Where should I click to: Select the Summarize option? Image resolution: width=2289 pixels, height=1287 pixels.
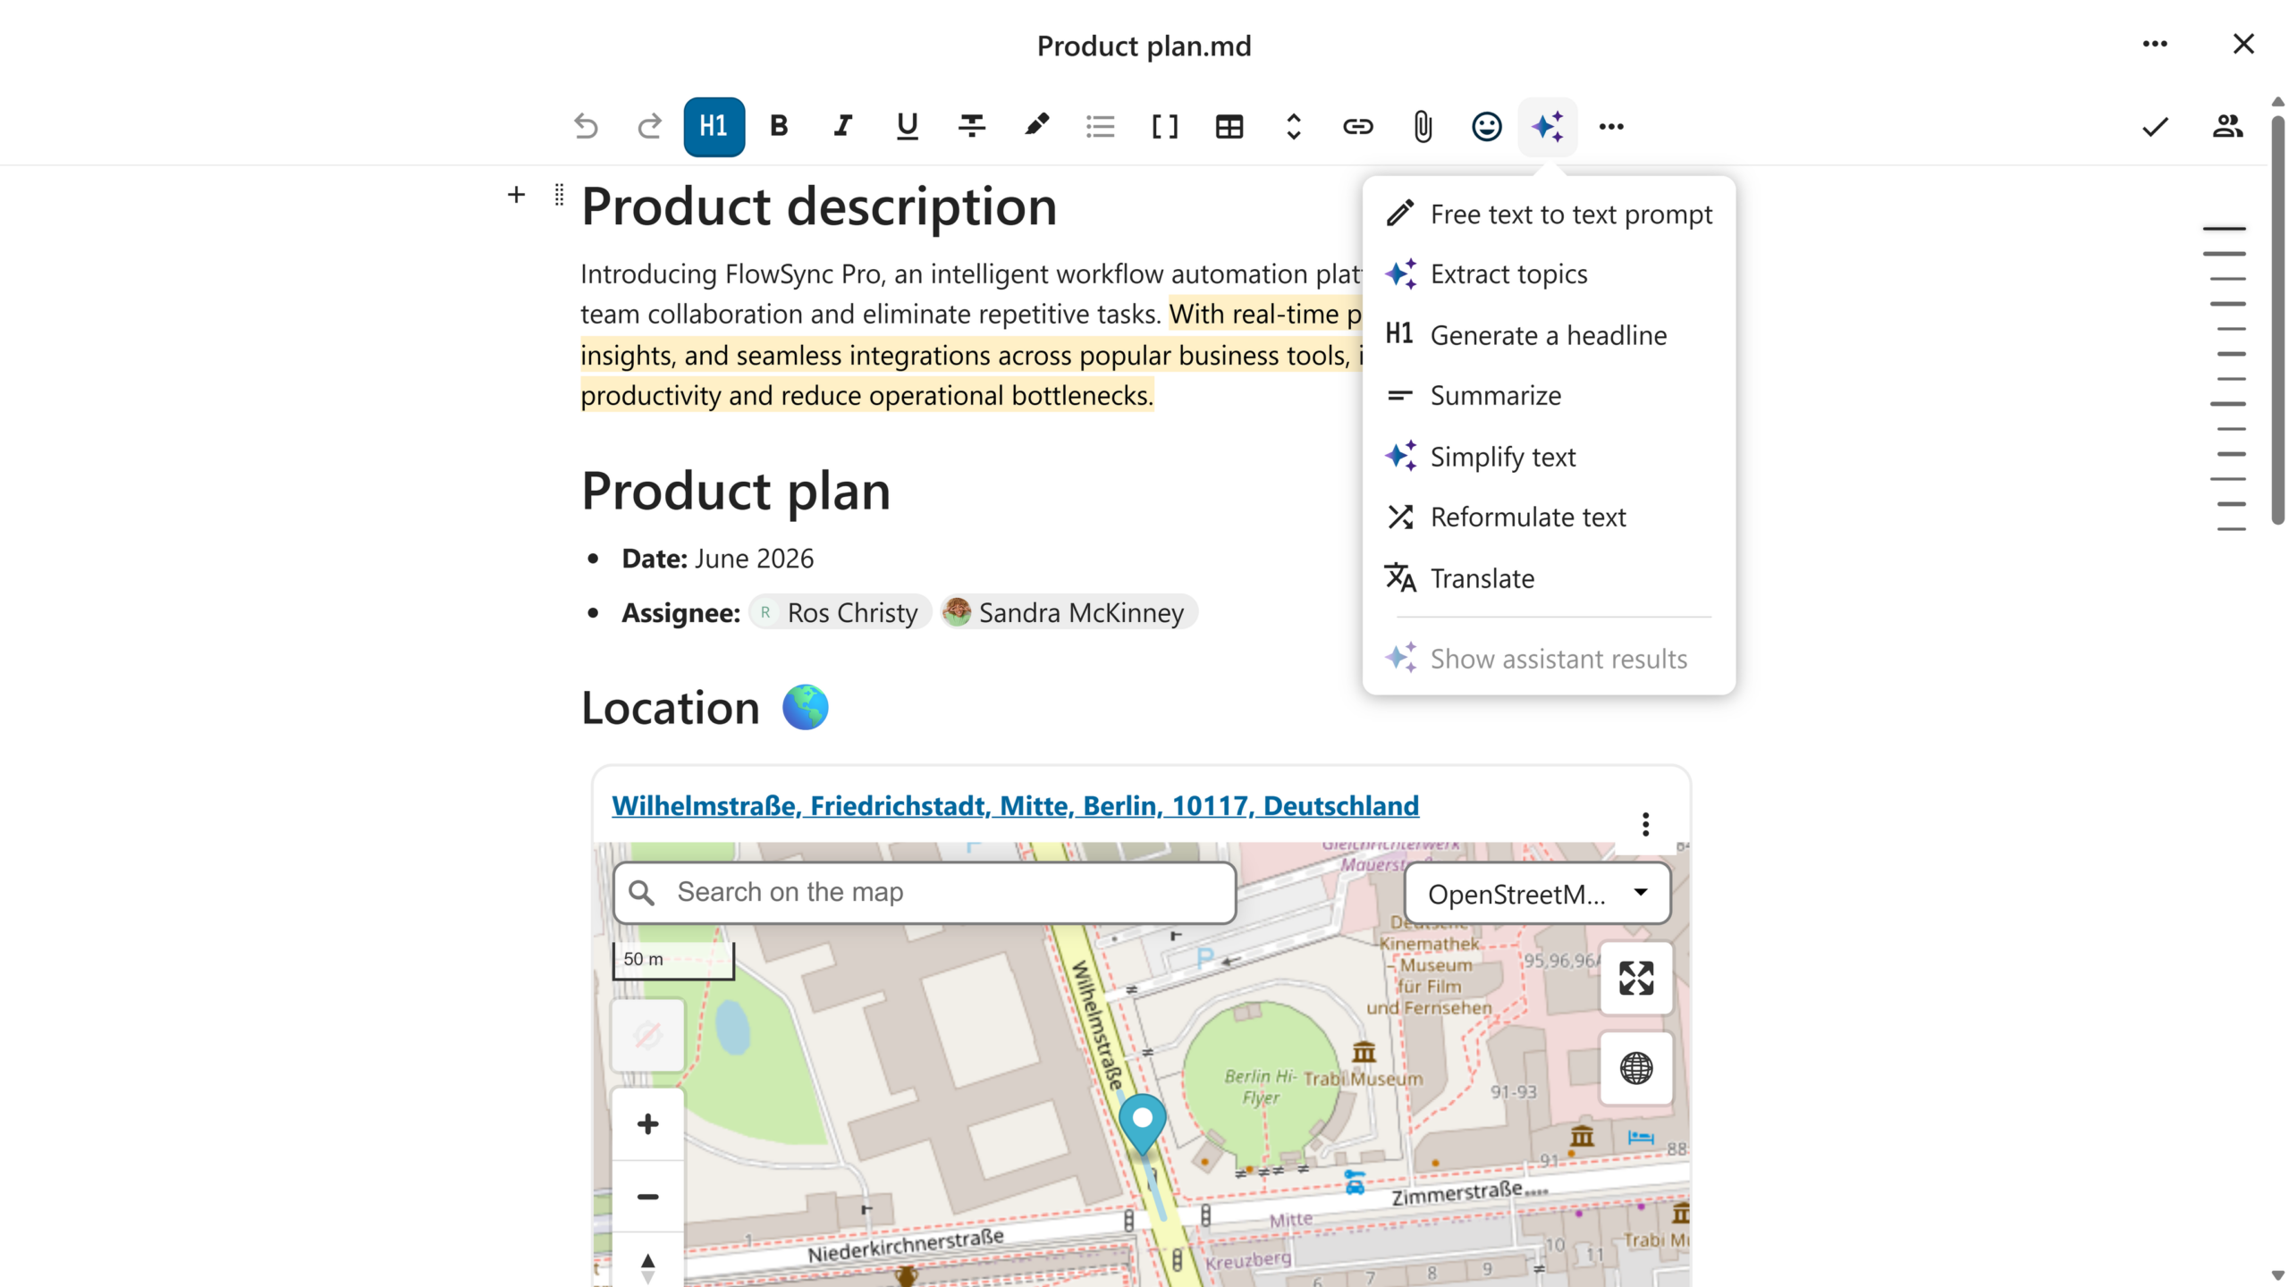1549,395
